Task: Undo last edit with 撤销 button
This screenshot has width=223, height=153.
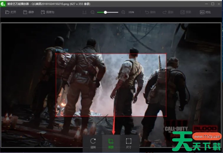Action: tap(150, 12)
